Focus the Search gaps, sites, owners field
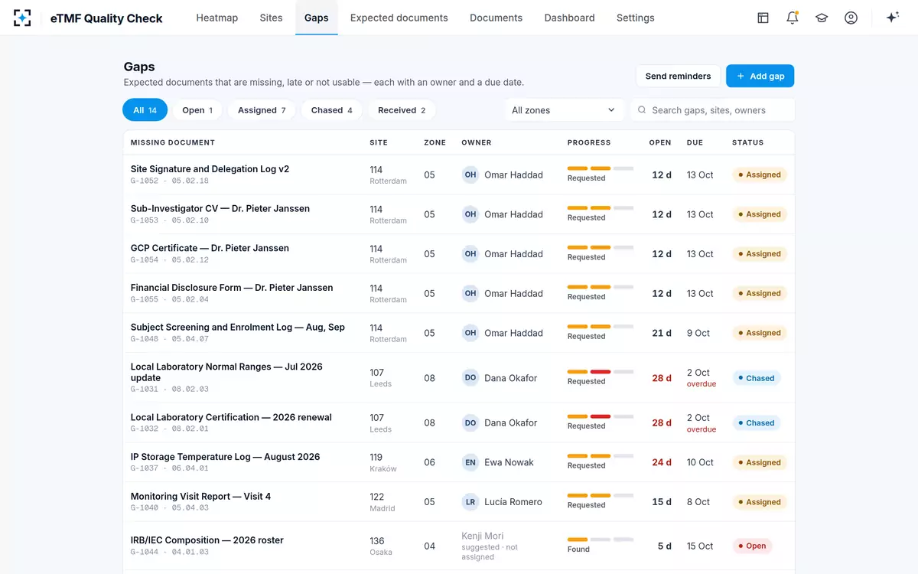918x574 pixels. 712,110
